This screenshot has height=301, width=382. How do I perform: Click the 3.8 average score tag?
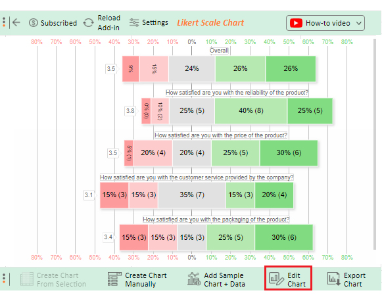click(130, 111)
